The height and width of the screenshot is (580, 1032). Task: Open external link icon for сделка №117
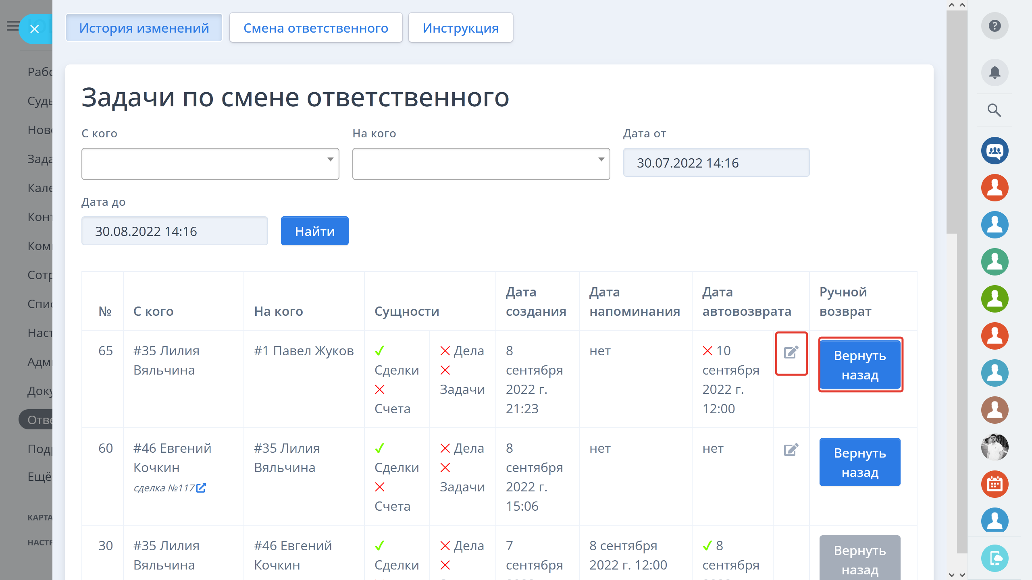pos(201,488)
